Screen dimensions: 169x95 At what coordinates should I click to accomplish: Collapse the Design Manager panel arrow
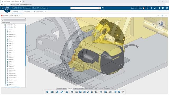coord(25,18)
